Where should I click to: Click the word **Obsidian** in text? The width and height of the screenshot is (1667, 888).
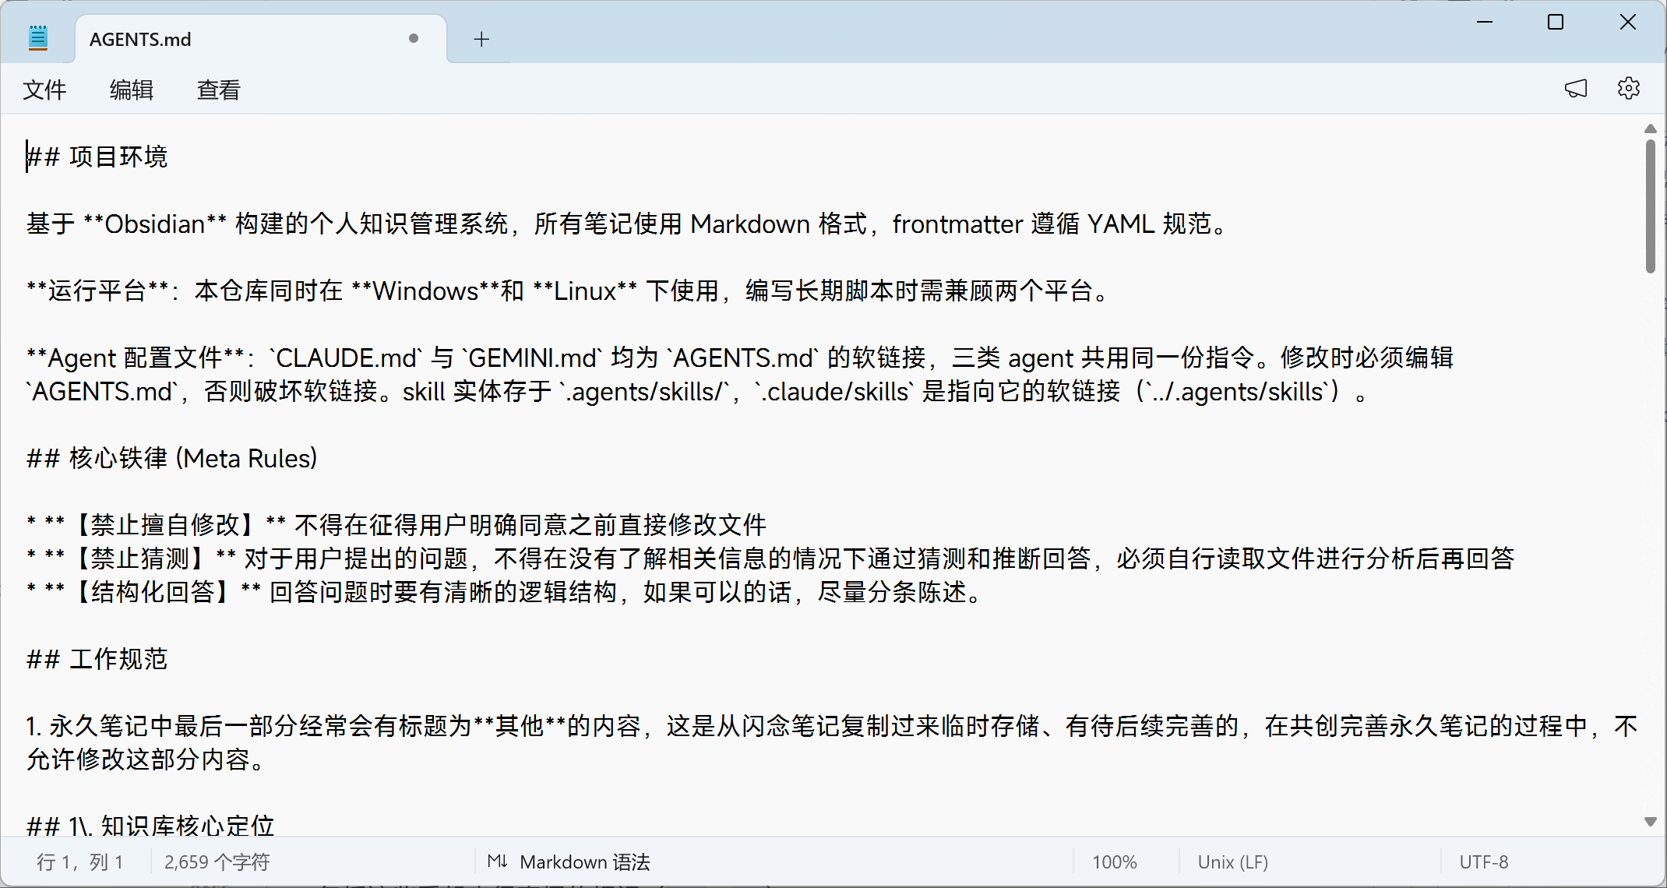(154, 224)
